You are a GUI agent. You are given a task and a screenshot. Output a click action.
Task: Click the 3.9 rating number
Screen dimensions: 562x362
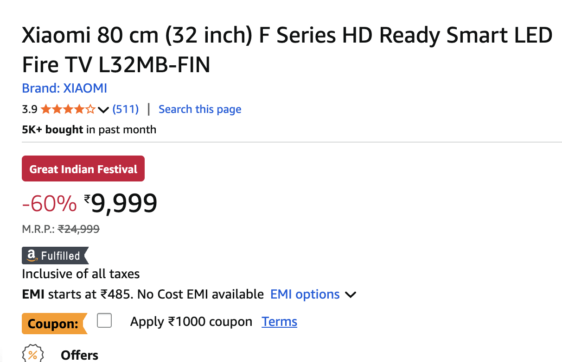pos(30,110)
